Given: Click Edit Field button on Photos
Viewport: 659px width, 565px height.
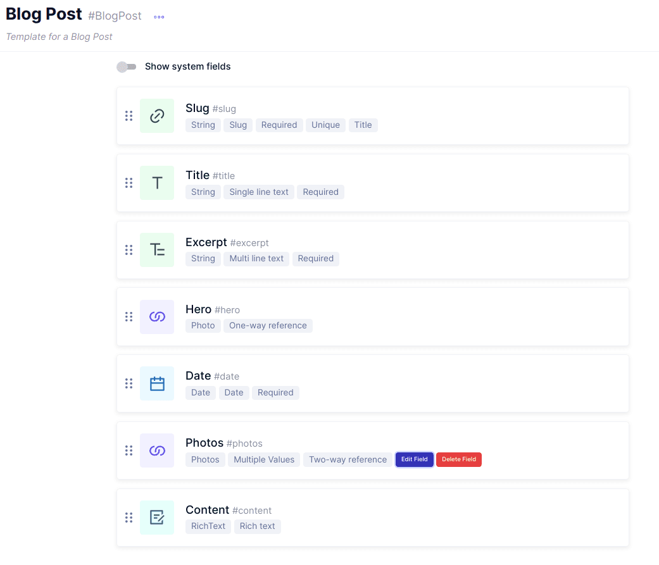Looking at the screenshot, I should pos(415,460).
